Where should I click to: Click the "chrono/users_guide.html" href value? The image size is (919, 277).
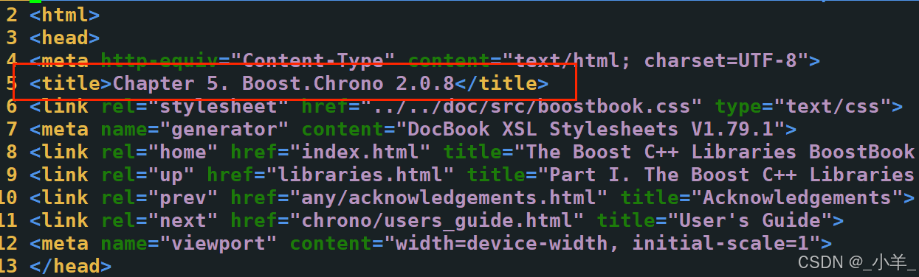[437, 220]
